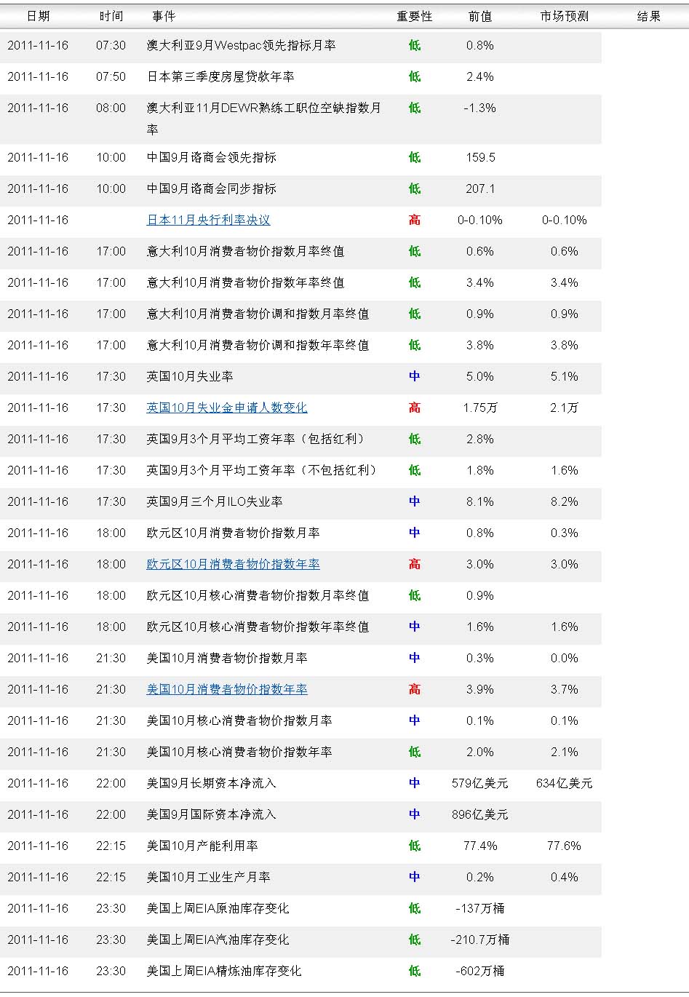This screenshot has width=689, height=997.
Task: Select the 美国上周EIA原油库存变化 event
Action: click(x=218, y=908)
